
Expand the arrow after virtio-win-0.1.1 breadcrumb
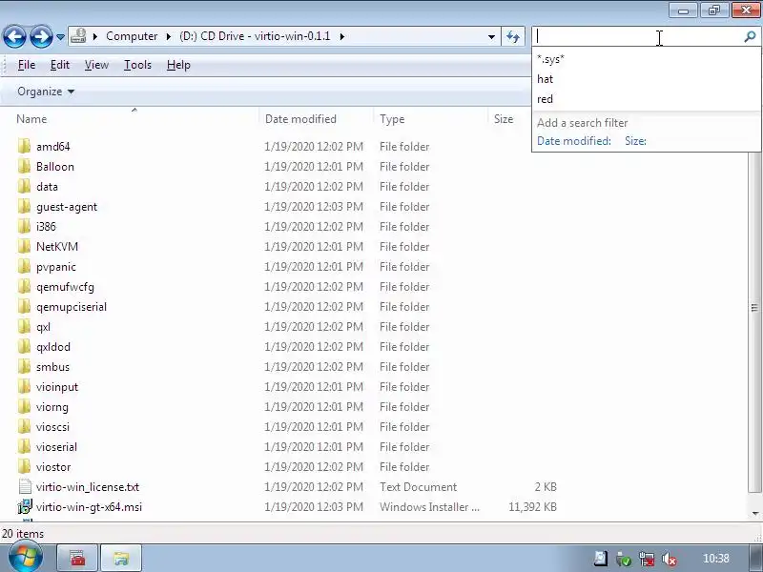point(342,36)
